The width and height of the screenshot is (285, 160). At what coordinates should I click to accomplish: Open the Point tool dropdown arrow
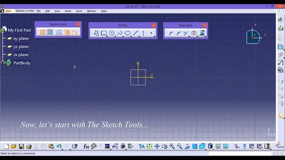point(155,36)
